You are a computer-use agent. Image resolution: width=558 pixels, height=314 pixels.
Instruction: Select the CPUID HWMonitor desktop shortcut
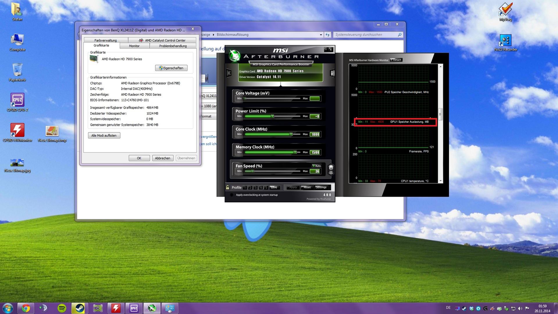[x=17, y=133]
